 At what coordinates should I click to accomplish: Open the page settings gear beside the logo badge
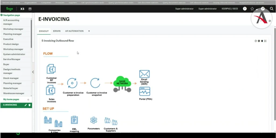270,21
